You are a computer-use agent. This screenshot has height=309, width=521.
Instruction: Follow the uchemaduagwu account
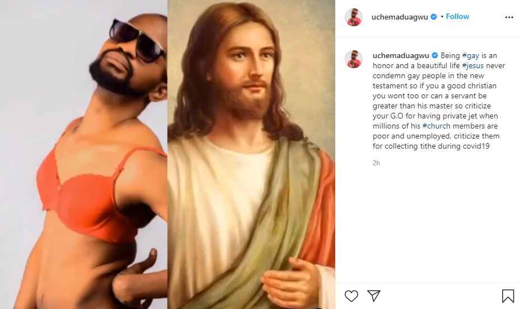pos(457,17)
